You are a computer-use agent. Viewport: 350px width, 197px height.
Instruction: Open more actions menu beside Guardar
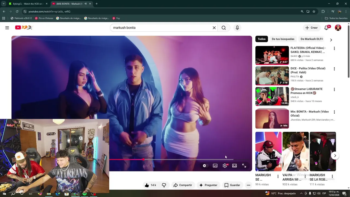coord(248,185)
